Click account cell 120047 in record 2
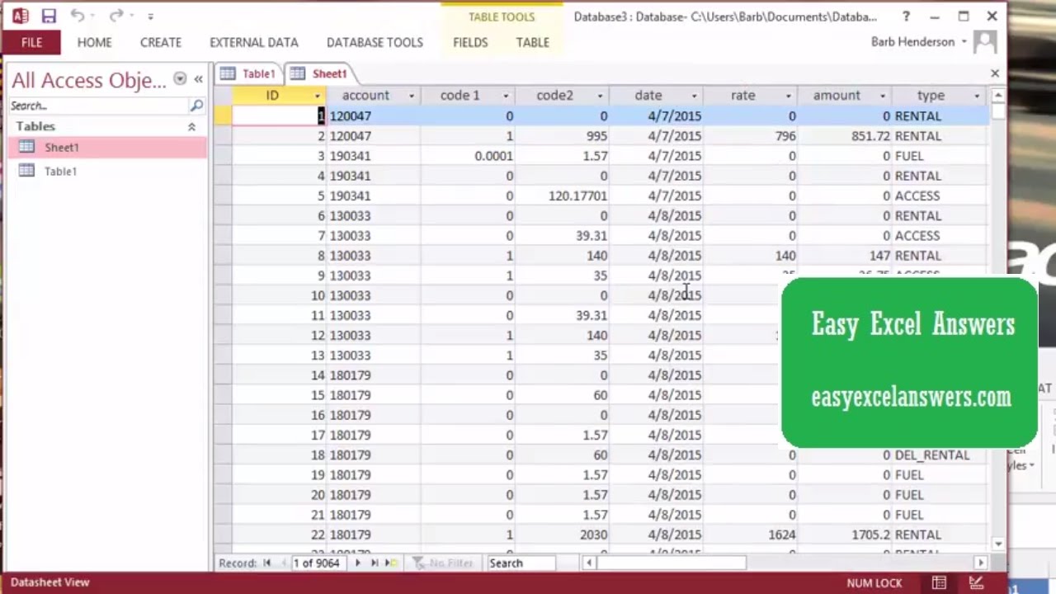The image size is (1056, 594). [374, 136]
